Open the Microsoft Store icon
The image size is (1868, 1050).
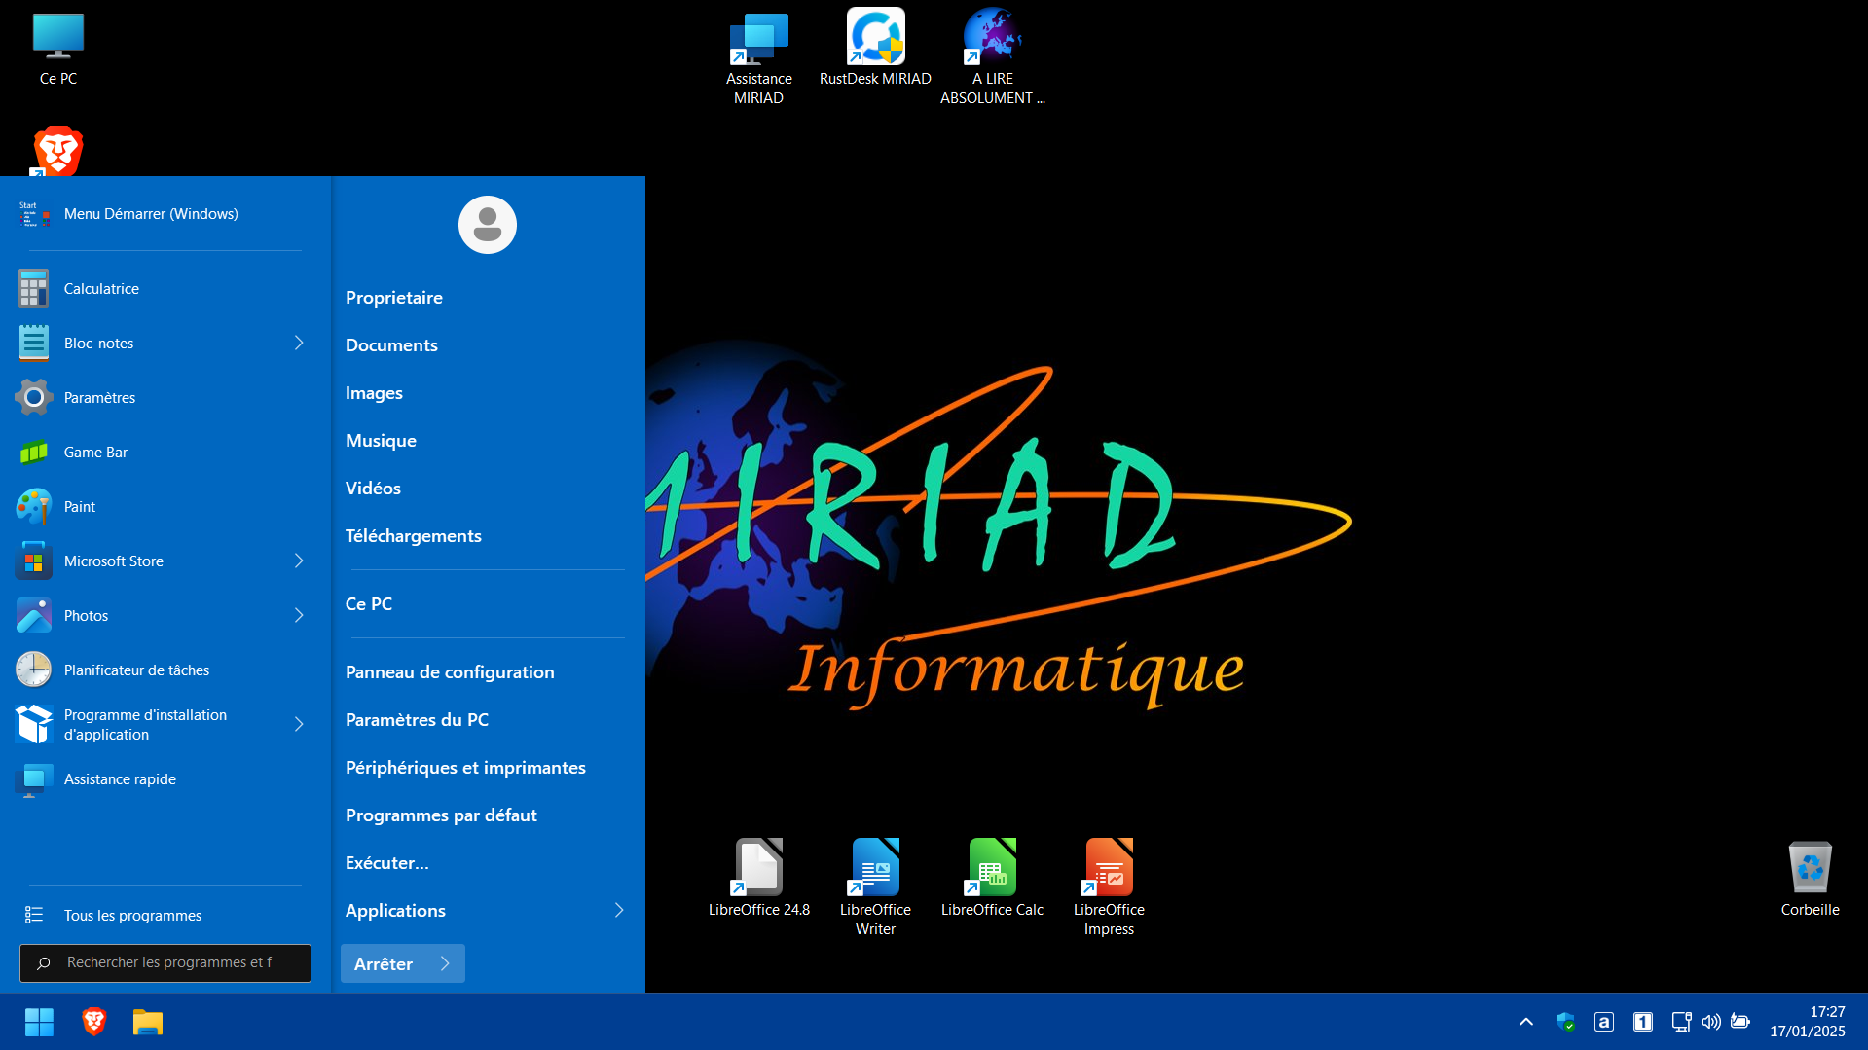pyautogui.click(x=33, y=561)
